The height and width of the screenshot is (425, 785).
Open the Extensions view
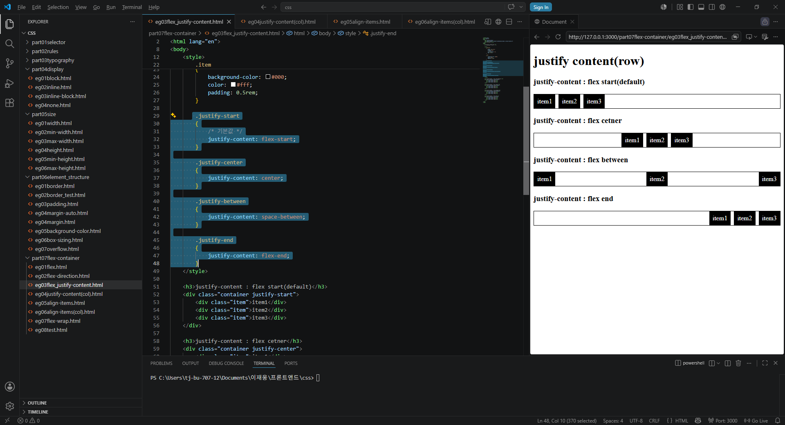click(x=10, y=103)
